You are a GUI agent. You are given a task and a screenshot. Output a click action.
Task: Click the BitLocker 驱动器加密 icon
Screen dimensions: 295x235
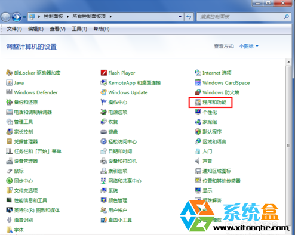[9, 73]
